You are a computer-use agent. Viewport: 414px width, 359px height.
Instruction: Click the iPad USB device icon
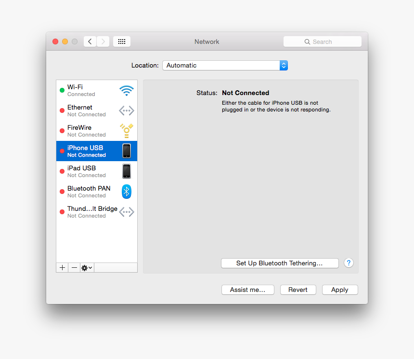tap(127, 171)
